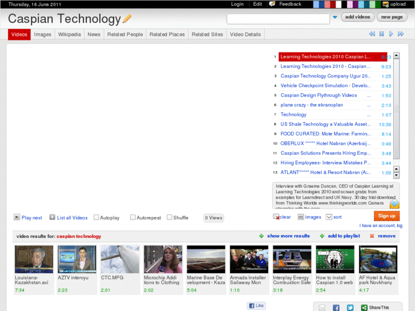The height and width of the screenshot is (311, 415).
Task: Click the red x icon beside remove
Action: click(372, 236)
